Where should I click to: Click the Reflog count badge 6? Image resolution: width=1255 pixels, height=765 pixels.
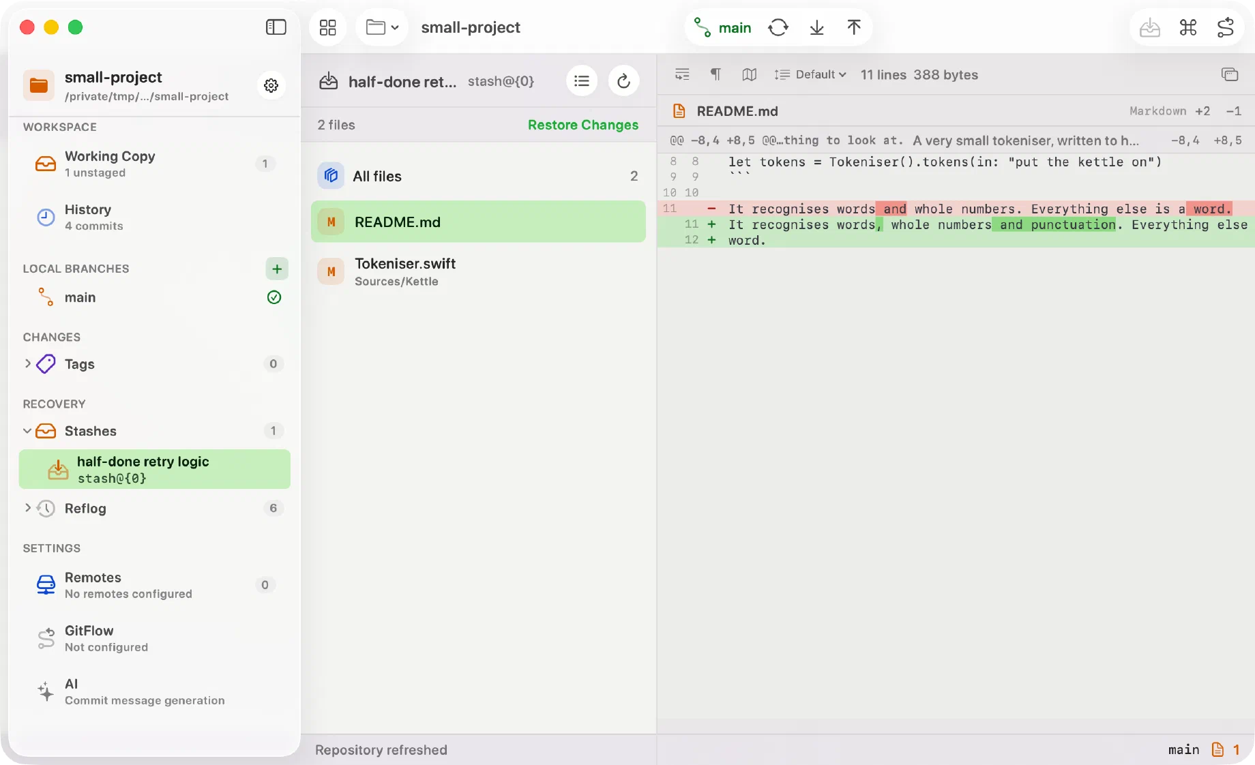(273, 508)
